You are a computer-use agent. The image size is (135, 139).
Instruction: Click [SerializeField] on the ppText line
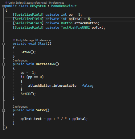[28, 27]
